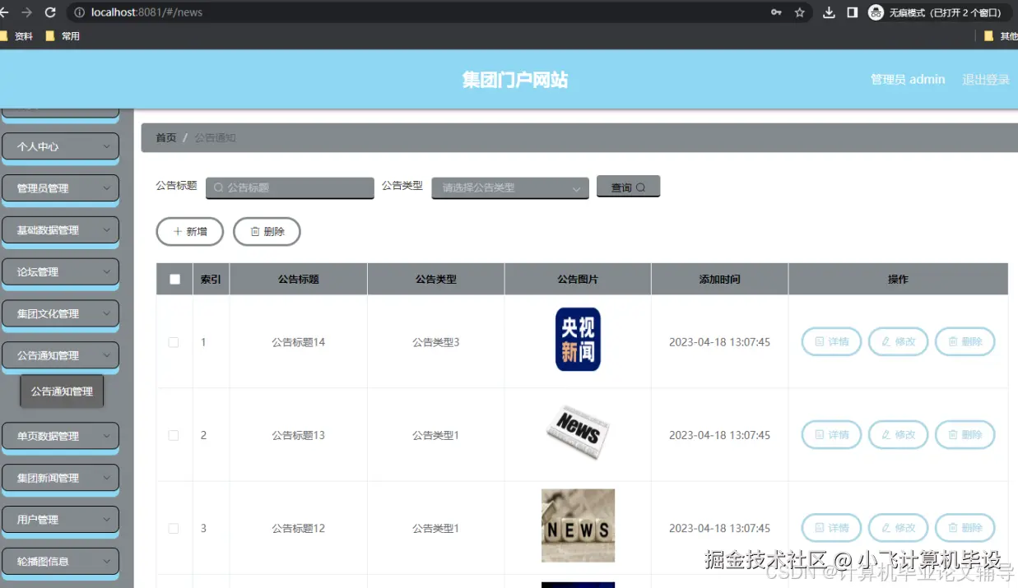Open the 央视新闻 image thumbnail
The width and height of the screenshot is (1018, 588).
pyautogui.click(x=578, y=340)
